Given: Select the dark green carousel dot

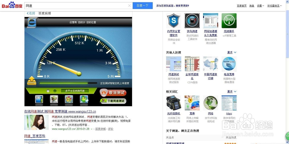Looking at the screenshot, I should click(55, 91).
